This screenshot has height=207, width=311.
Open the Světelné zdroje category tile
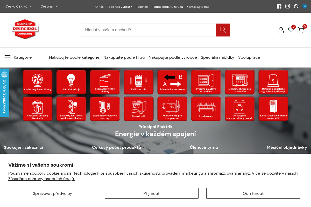coord(71,82)
